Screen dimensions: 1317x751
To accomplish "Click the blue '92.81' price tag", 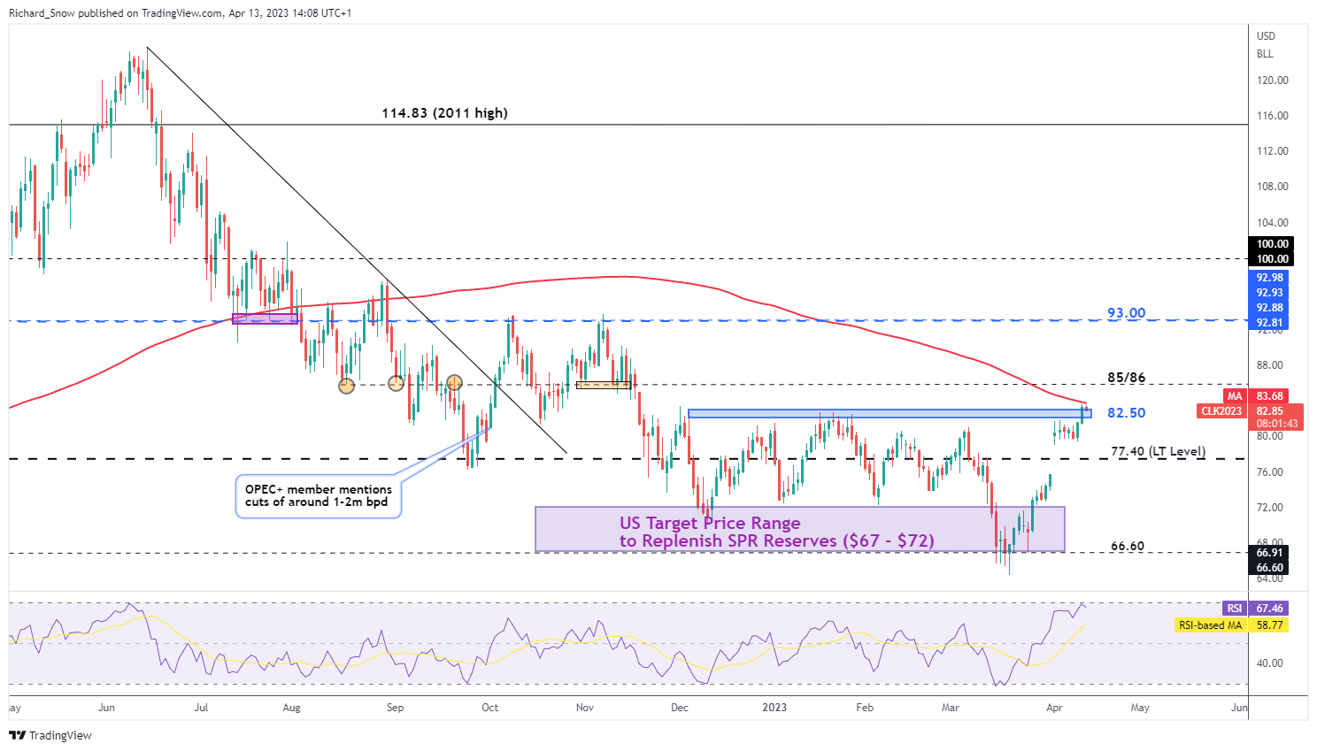I will (x=1270, y=323).
